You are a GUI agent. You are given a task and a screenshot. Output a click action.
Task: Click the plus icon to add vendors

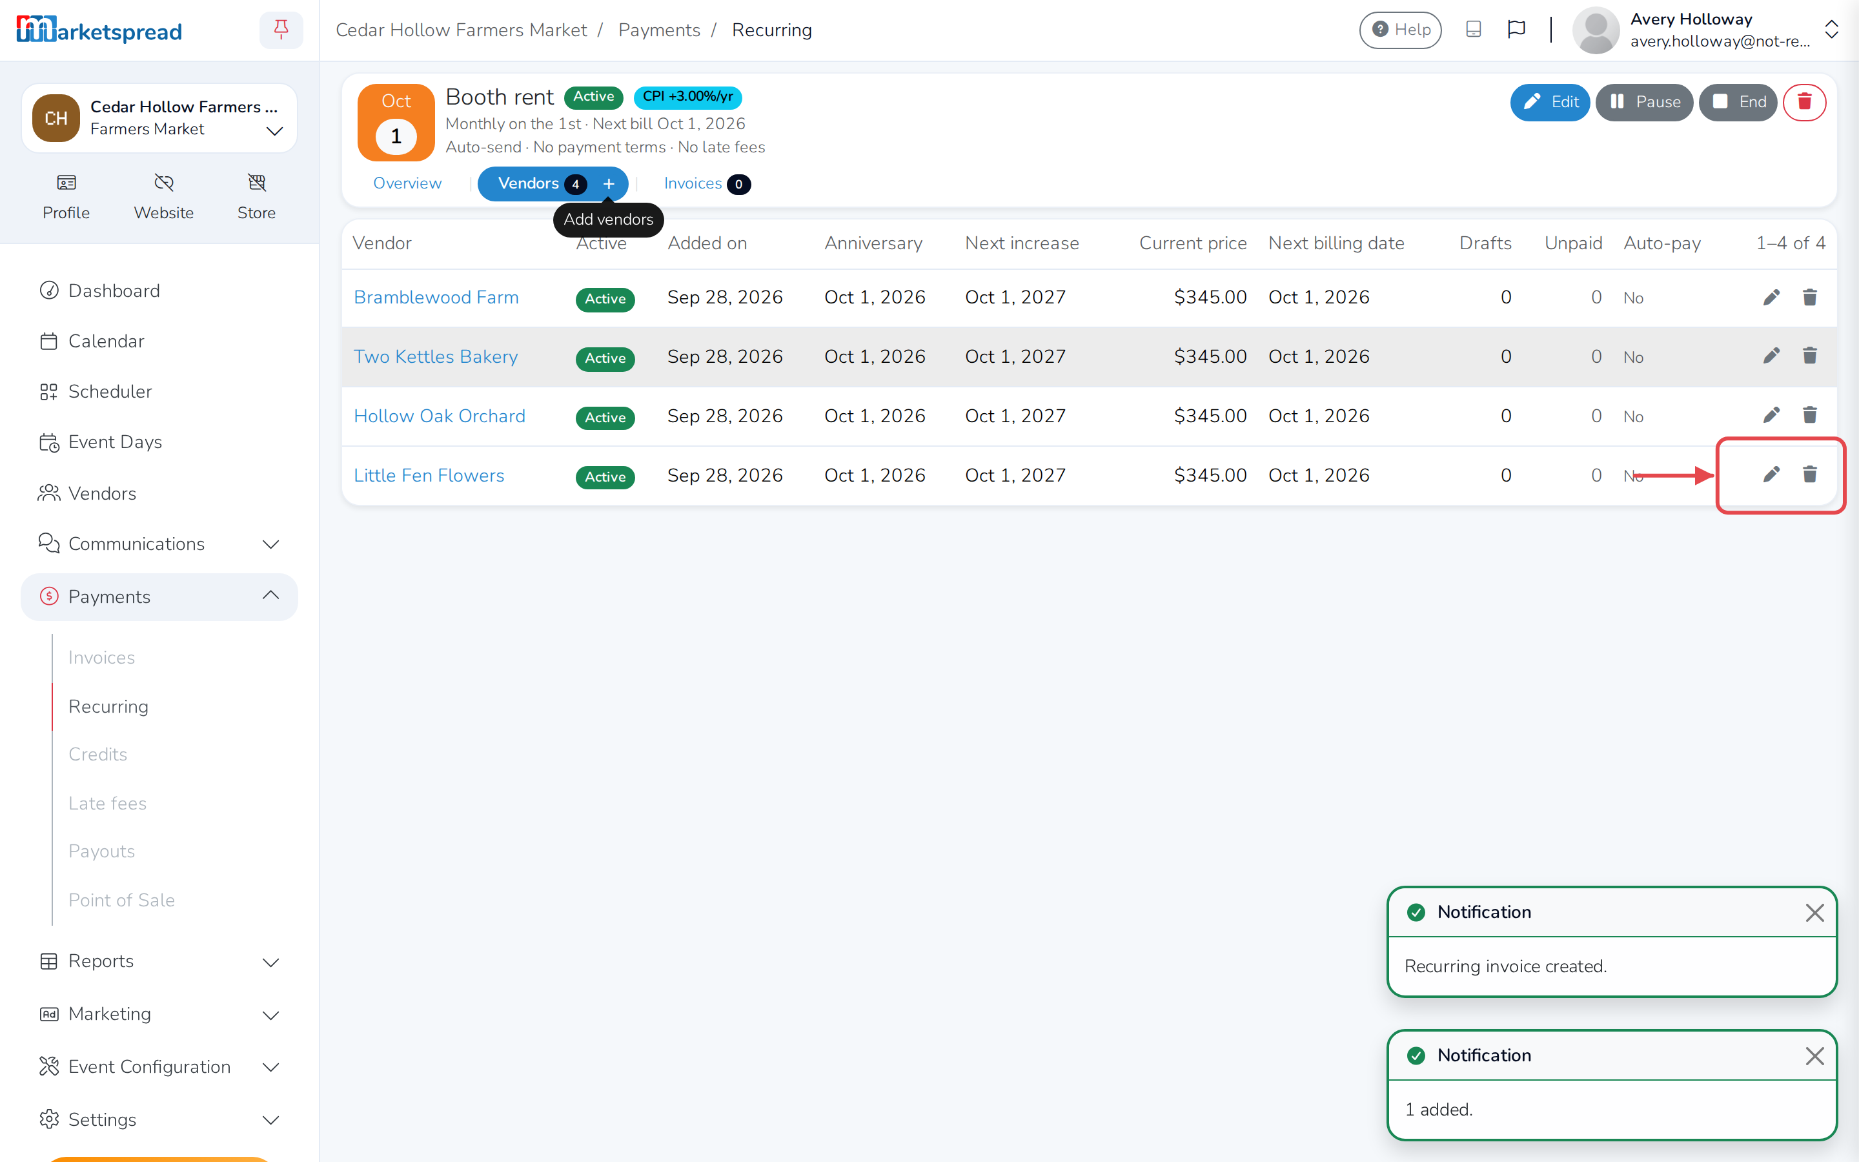(609, 184)
